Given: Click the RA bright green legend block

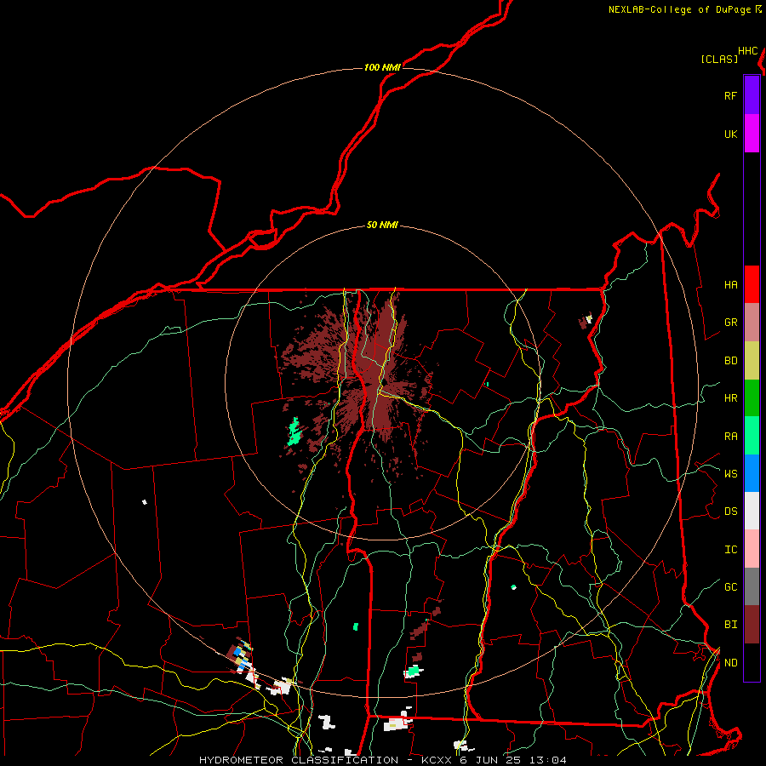Looking at the screenshot, I should (752, 436).
